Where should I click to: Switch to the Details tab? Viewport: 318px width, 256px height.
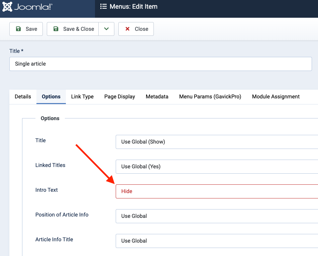click(x=23, y=97)
